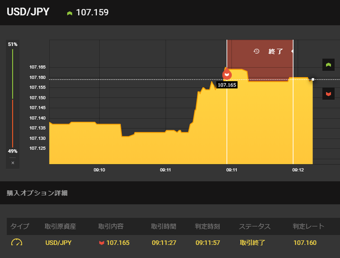Click the history clock icon beside 終了
Screen dimensions: 340x258
[257, 52]
